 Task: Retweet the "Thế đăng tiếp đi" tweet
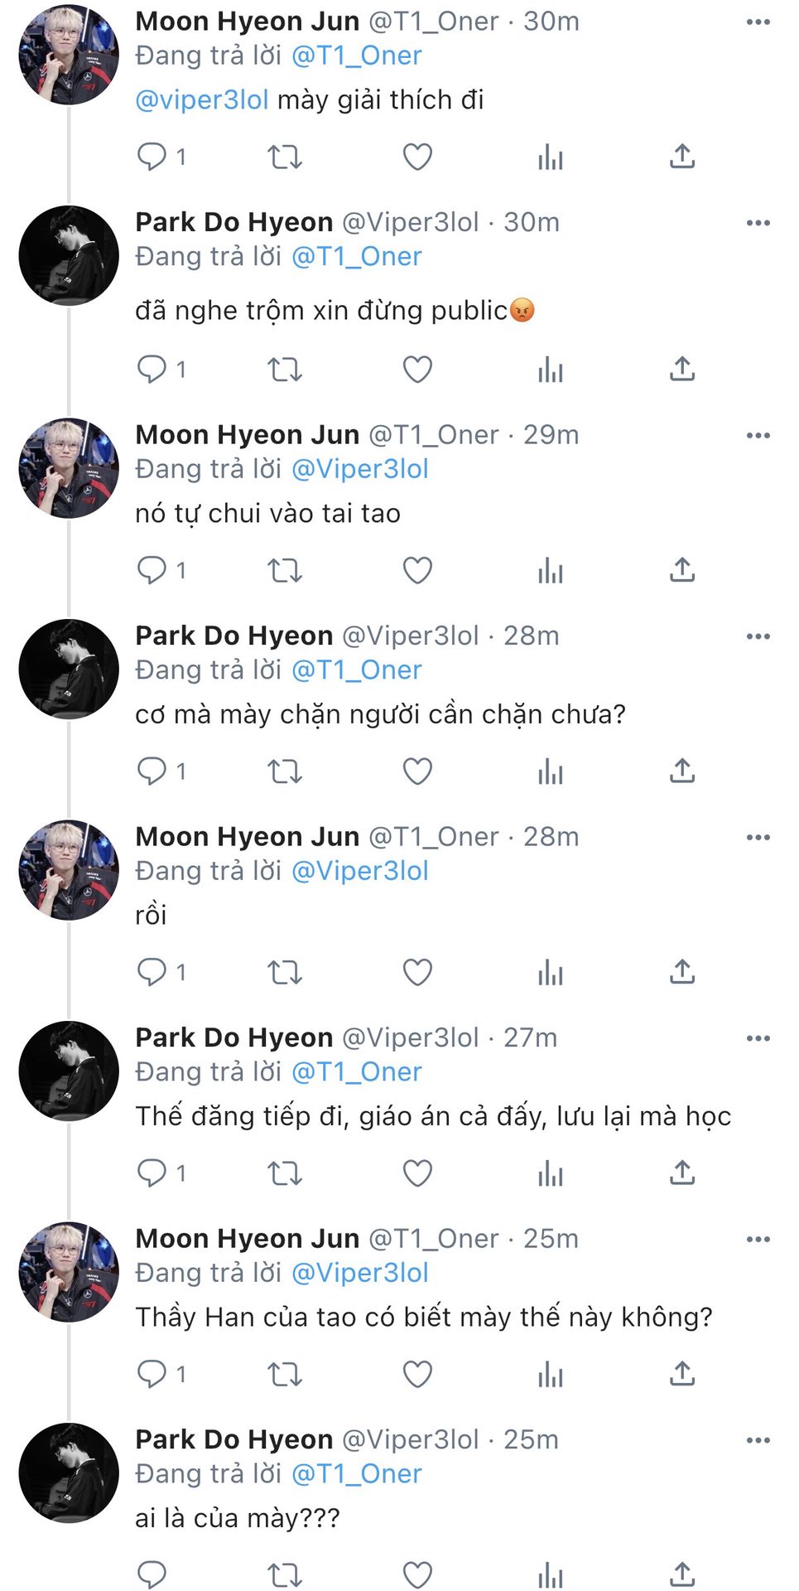point(284,1173)
